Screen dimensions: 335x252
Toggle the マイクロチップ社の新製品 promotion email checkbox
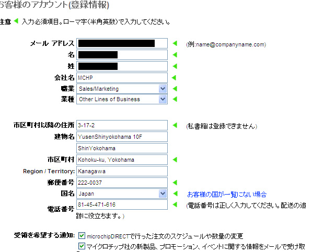82,246
